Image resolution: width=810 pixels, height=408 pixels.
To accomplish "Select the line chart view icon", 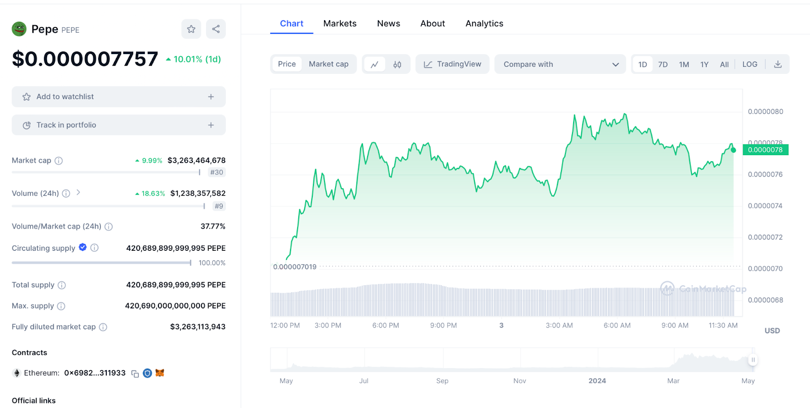I will 375,64.
